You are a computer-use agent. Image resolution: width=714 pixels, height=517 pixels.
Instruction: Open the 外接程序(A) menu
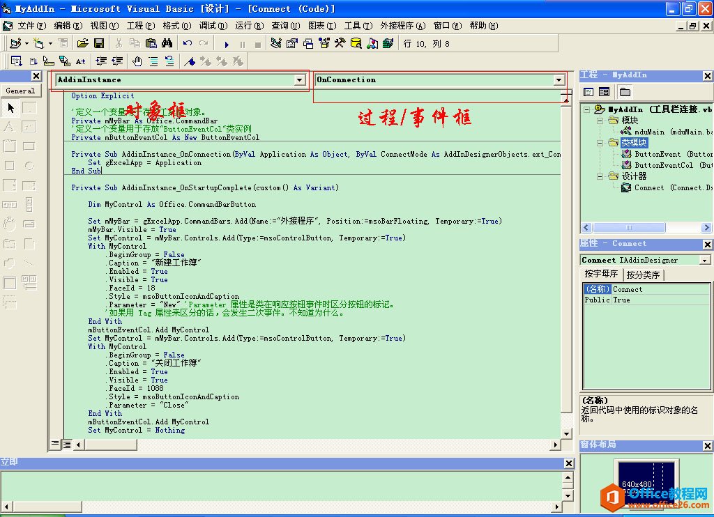(403, 26)
